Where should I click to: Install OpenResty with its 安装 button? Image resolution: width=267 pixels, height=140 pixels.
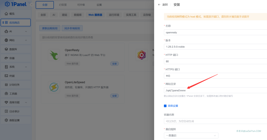(115, 64)
